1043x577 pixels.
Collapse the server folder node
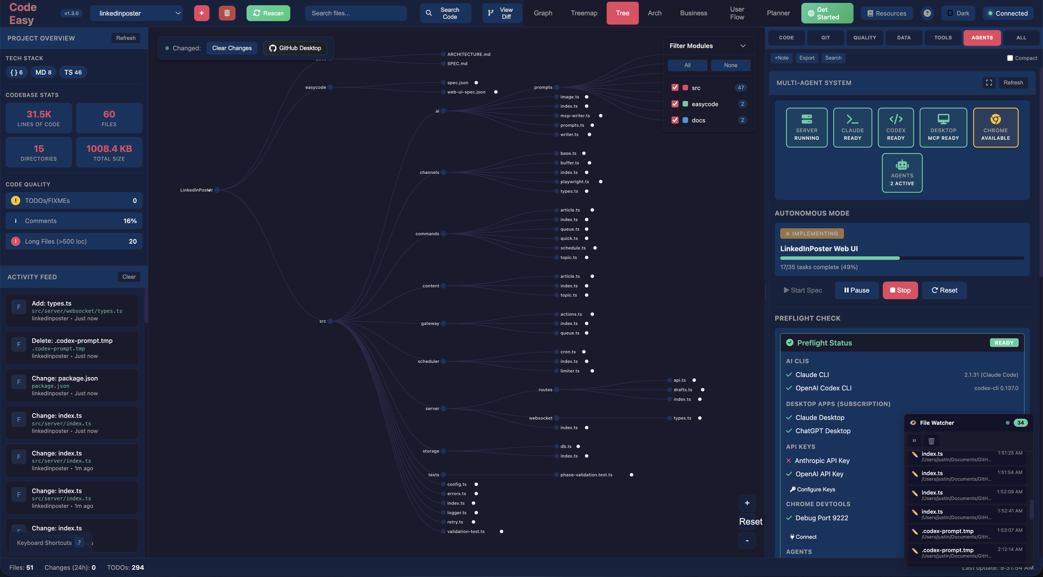point(443,408)
